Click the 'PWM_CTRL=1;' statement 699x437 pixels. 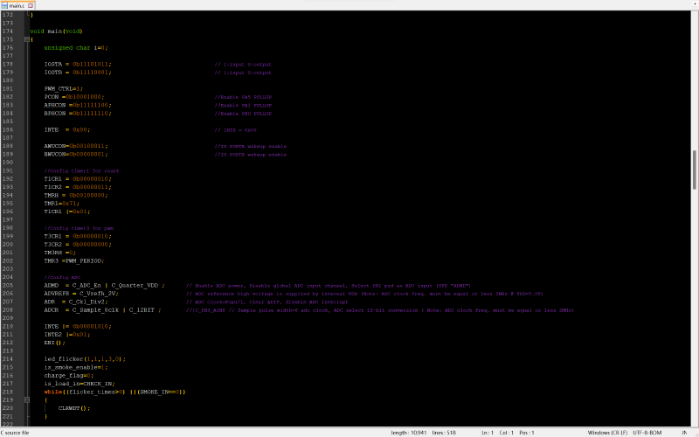(63, 89)
